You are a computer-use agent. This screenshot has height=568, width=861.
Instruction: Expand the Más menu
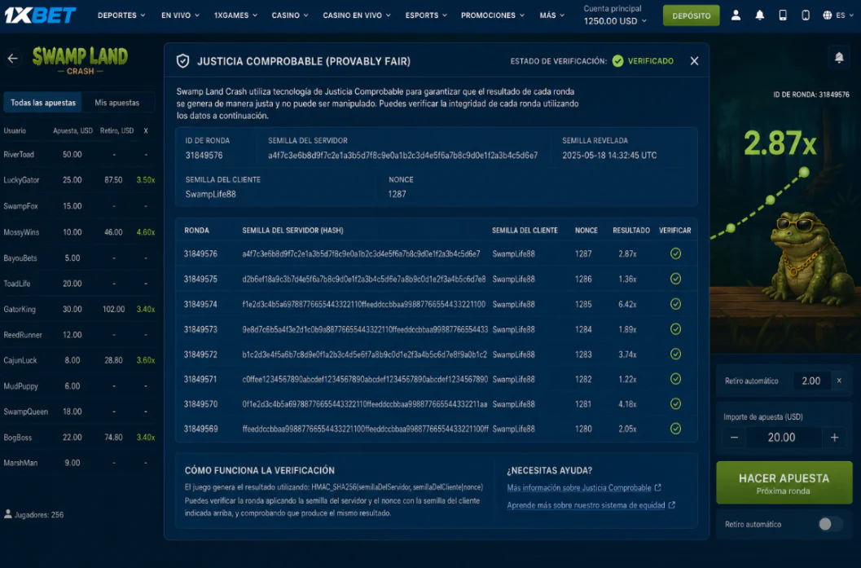click(551, 15)
